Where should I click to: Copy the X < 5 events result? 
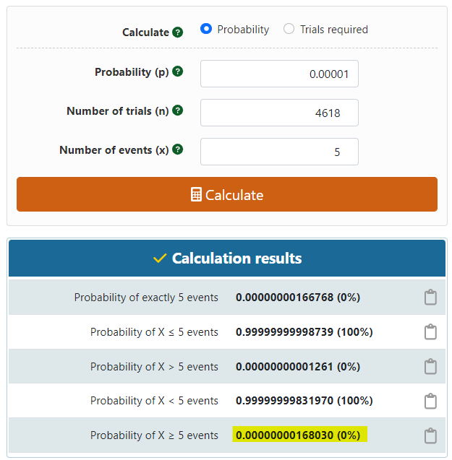point(430,401)
